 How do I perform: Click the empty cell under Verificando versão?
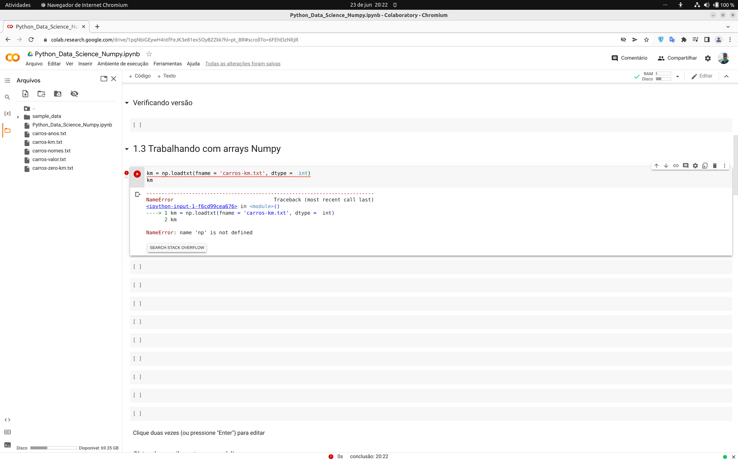(431, 125)
